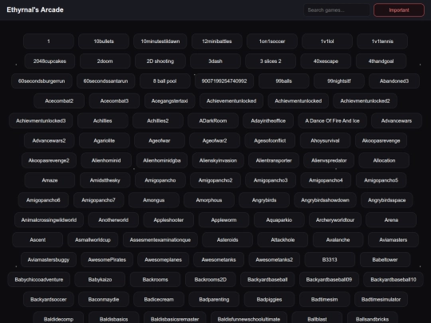Open the 3dash game

click(215, 61)
